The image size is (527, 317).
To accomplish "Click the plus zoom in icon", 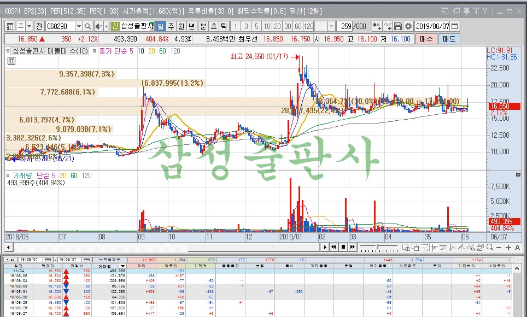I will pos(508,248).
